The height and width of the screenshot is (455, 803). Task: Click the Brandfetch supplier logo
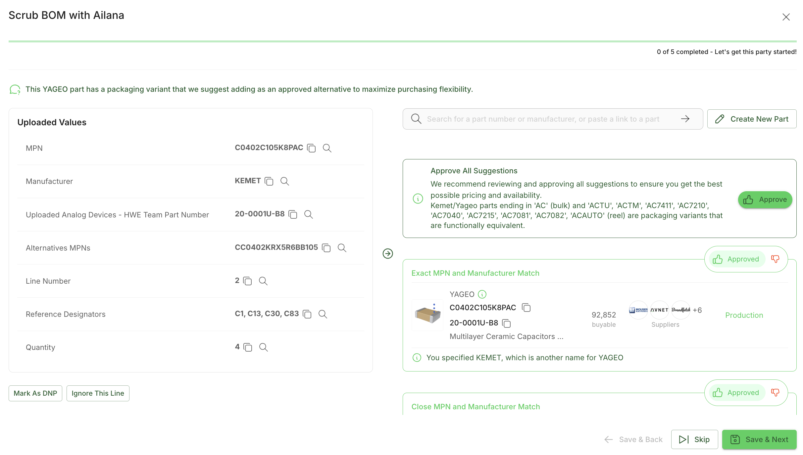coord(681,310)
